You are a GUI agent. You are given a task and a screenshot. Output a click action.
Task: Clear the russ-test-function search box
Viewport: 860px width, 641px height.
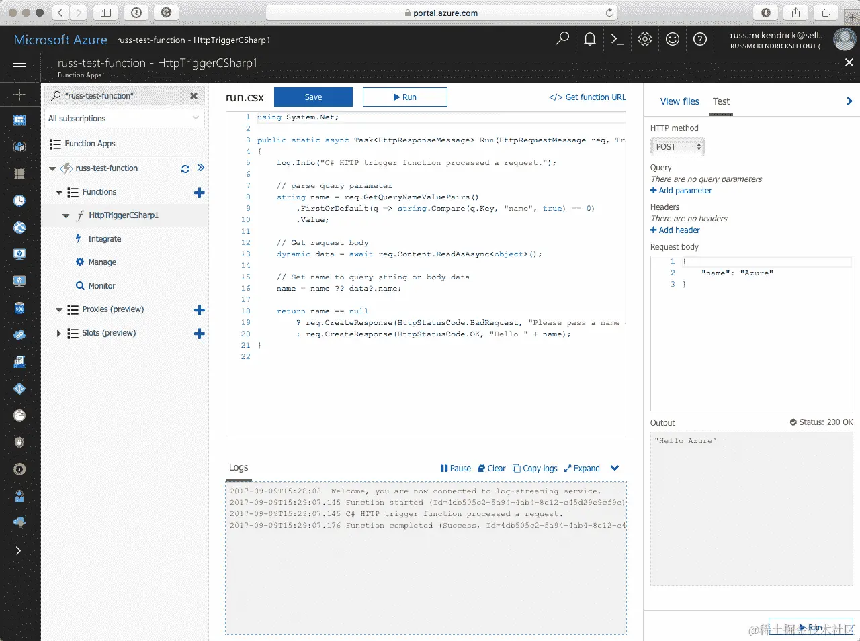pyautogui.click(x=193, y=96)
